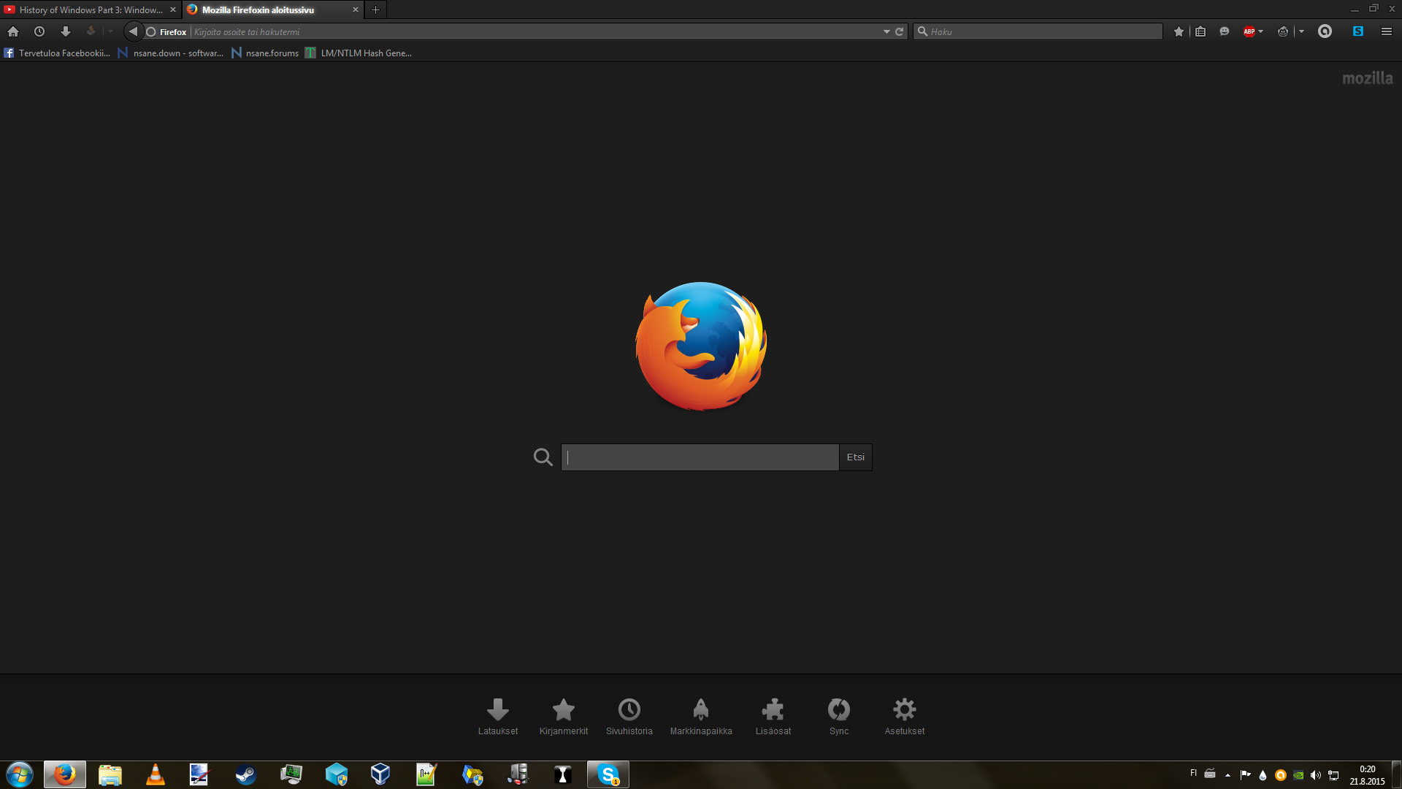The height and width of the screenshot is (789, 1402).
Task: Open the Windows Start menu
Action: (20, 774)
